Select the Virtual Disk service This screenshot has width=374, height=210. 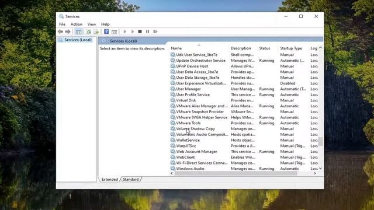pyautogui.click(x=244, y=100)
